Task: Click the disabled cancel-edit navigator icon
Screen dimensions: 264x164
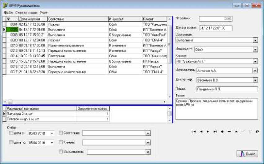Action: click(250, 132)
